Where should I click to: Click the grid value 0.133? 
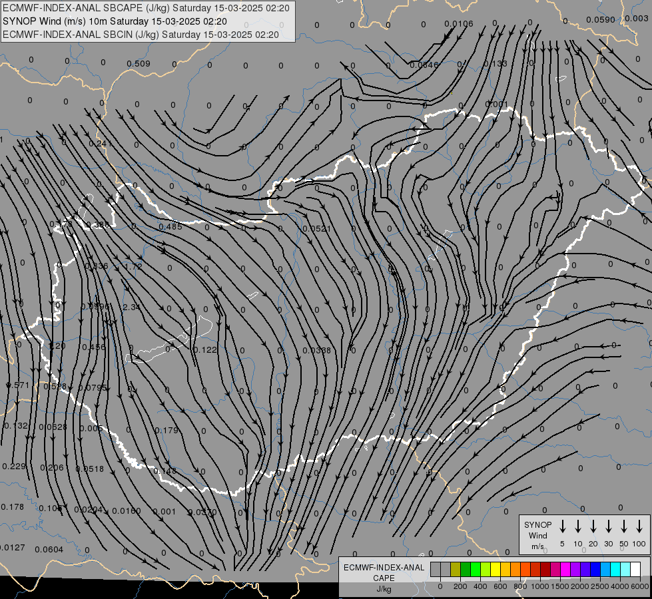[495, 64]
